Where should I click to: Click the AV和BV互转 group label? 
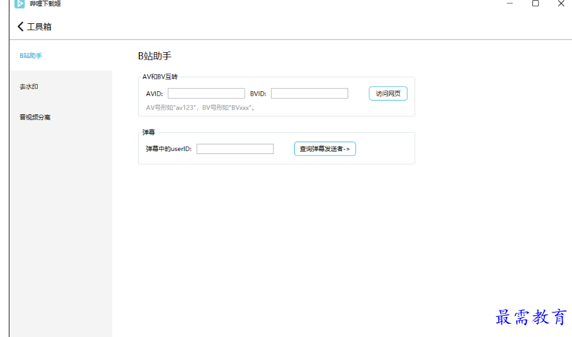pos(160,77)
